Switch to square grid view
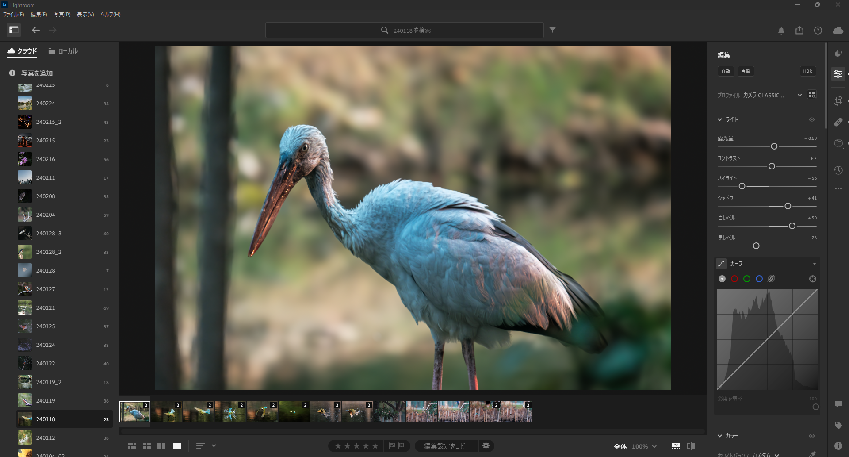Screen dimensions: 849x457 point(147,446)
